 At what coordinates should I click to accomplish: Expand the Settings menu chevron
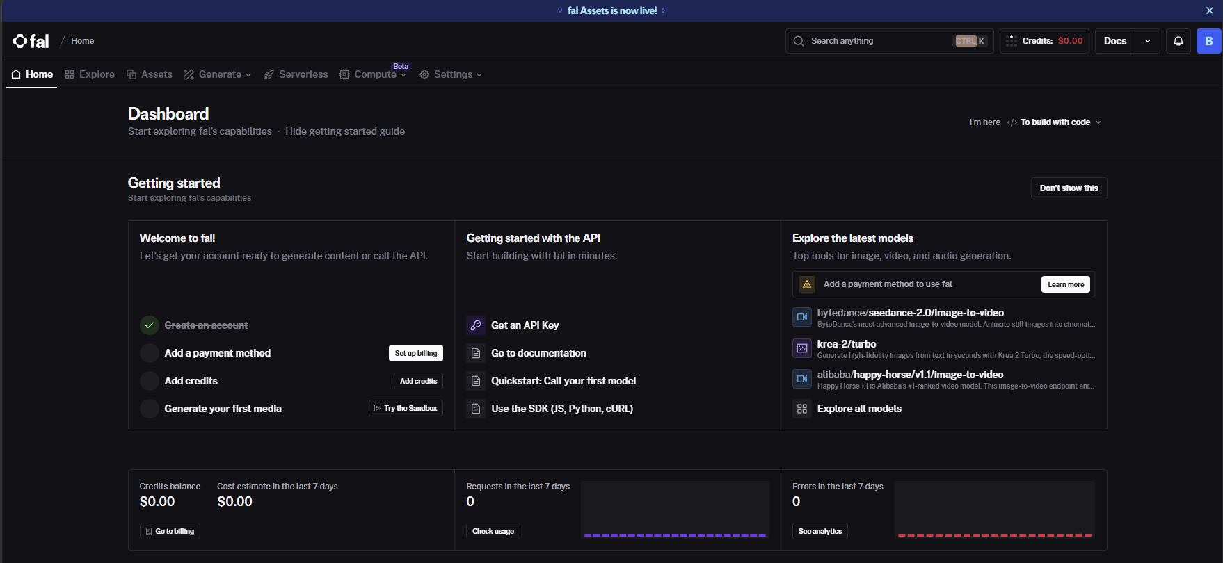[479, 75]
